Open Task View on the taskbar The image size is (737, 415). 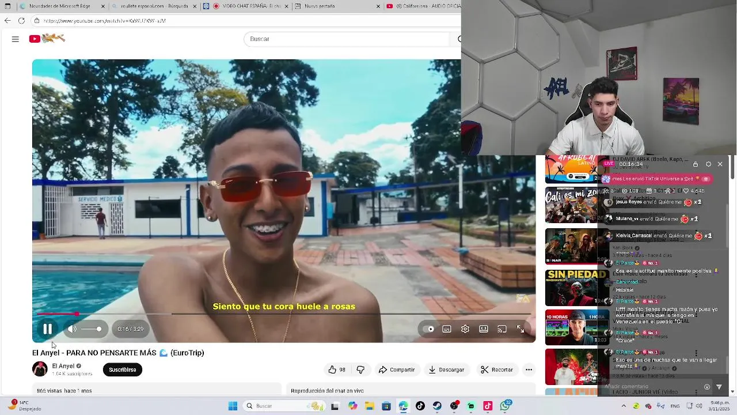click(335, 406)
